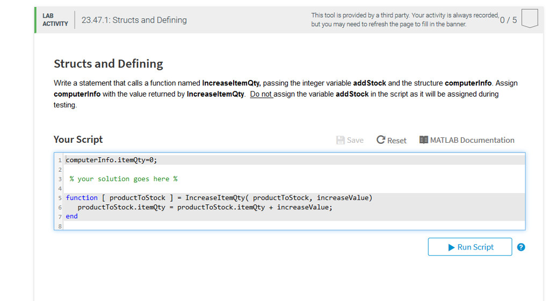Click the circular reset arrow icon
Screen dimensions: 550x301
[381, 140]
